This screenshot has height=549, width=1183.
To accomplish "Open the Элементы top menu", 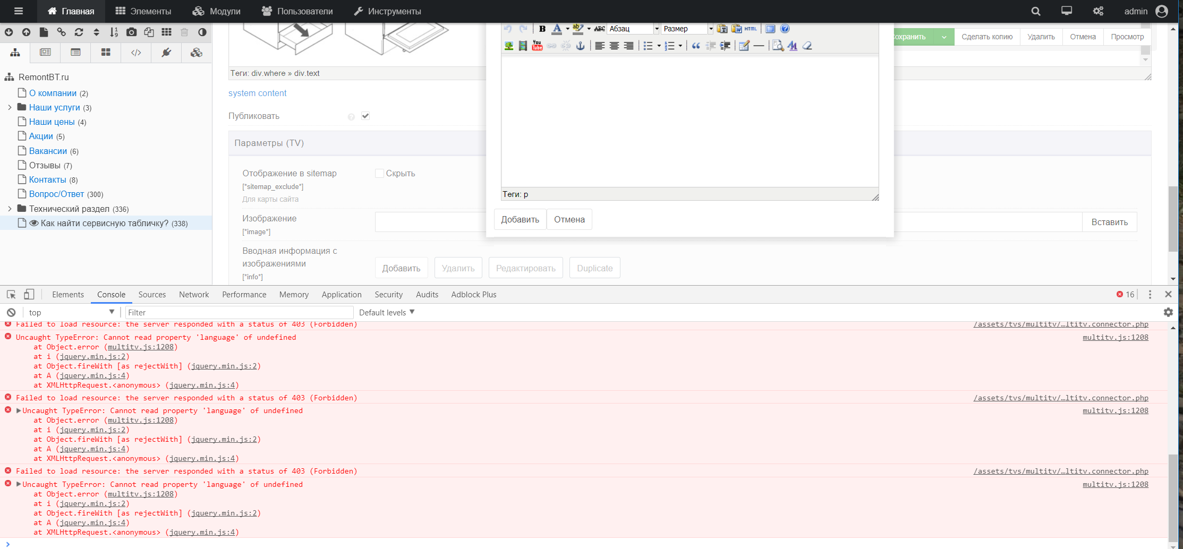I will pyautogui.click(x=143, y=11).
